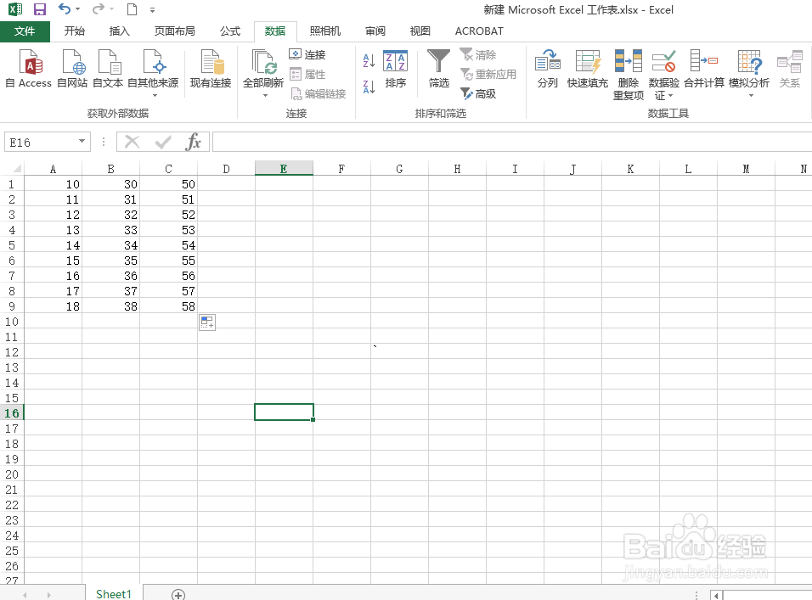
Task: Select cell C9 containing 58
Action: tap(168, 306)
